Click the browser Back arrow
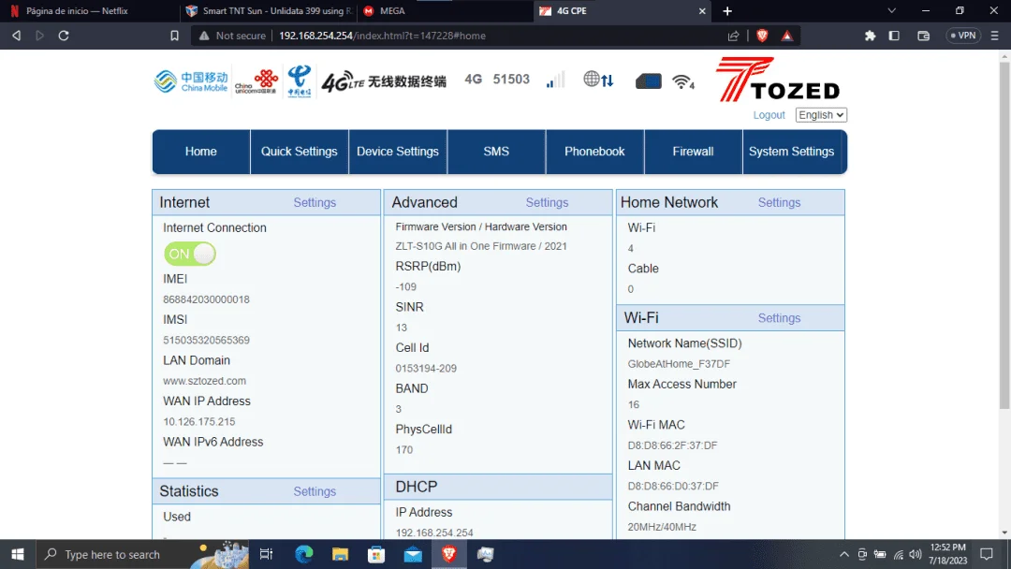The width and height of the screenshot is (1011, 569). tap(17, 36)
